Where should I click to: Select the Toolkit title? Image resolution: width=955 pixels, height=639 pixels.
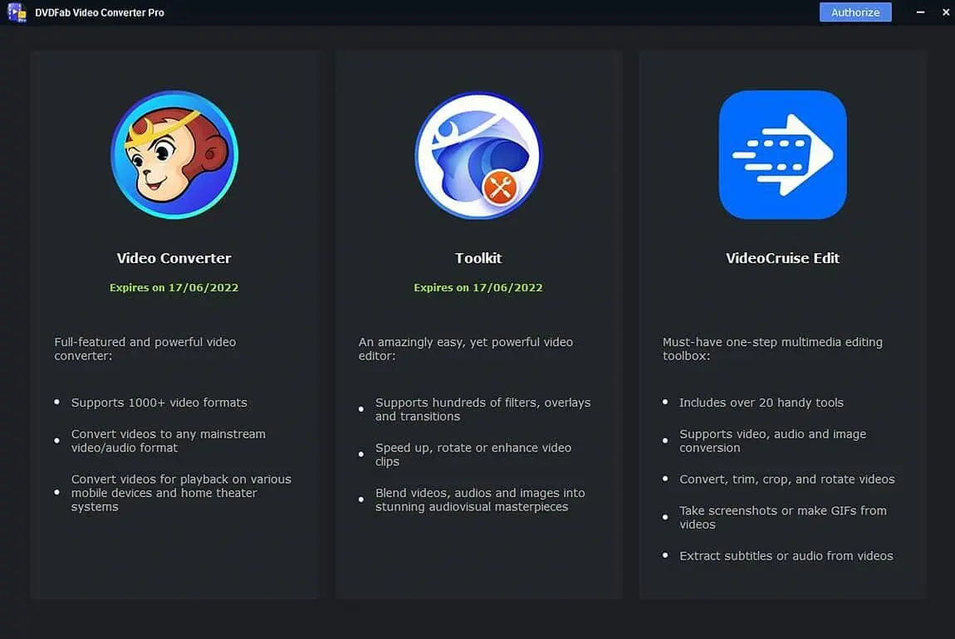(478, 258)
